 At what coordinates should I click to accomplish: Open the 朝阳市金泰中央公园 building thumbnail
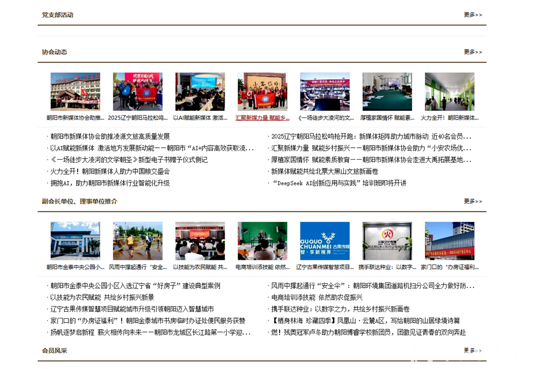point(75,241)
